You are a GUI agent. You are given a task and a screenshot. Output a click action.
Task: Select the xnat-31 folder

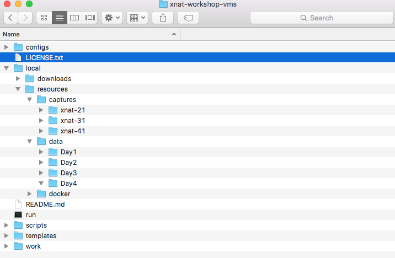(72, 120)
